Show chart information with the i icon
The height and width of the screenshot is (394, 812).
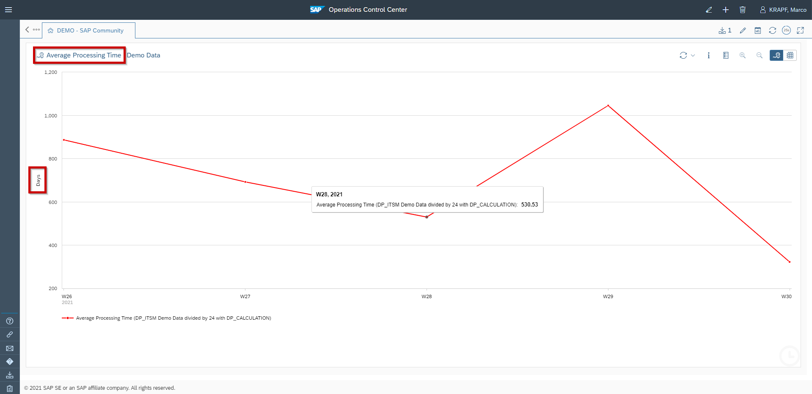point(708,55)
